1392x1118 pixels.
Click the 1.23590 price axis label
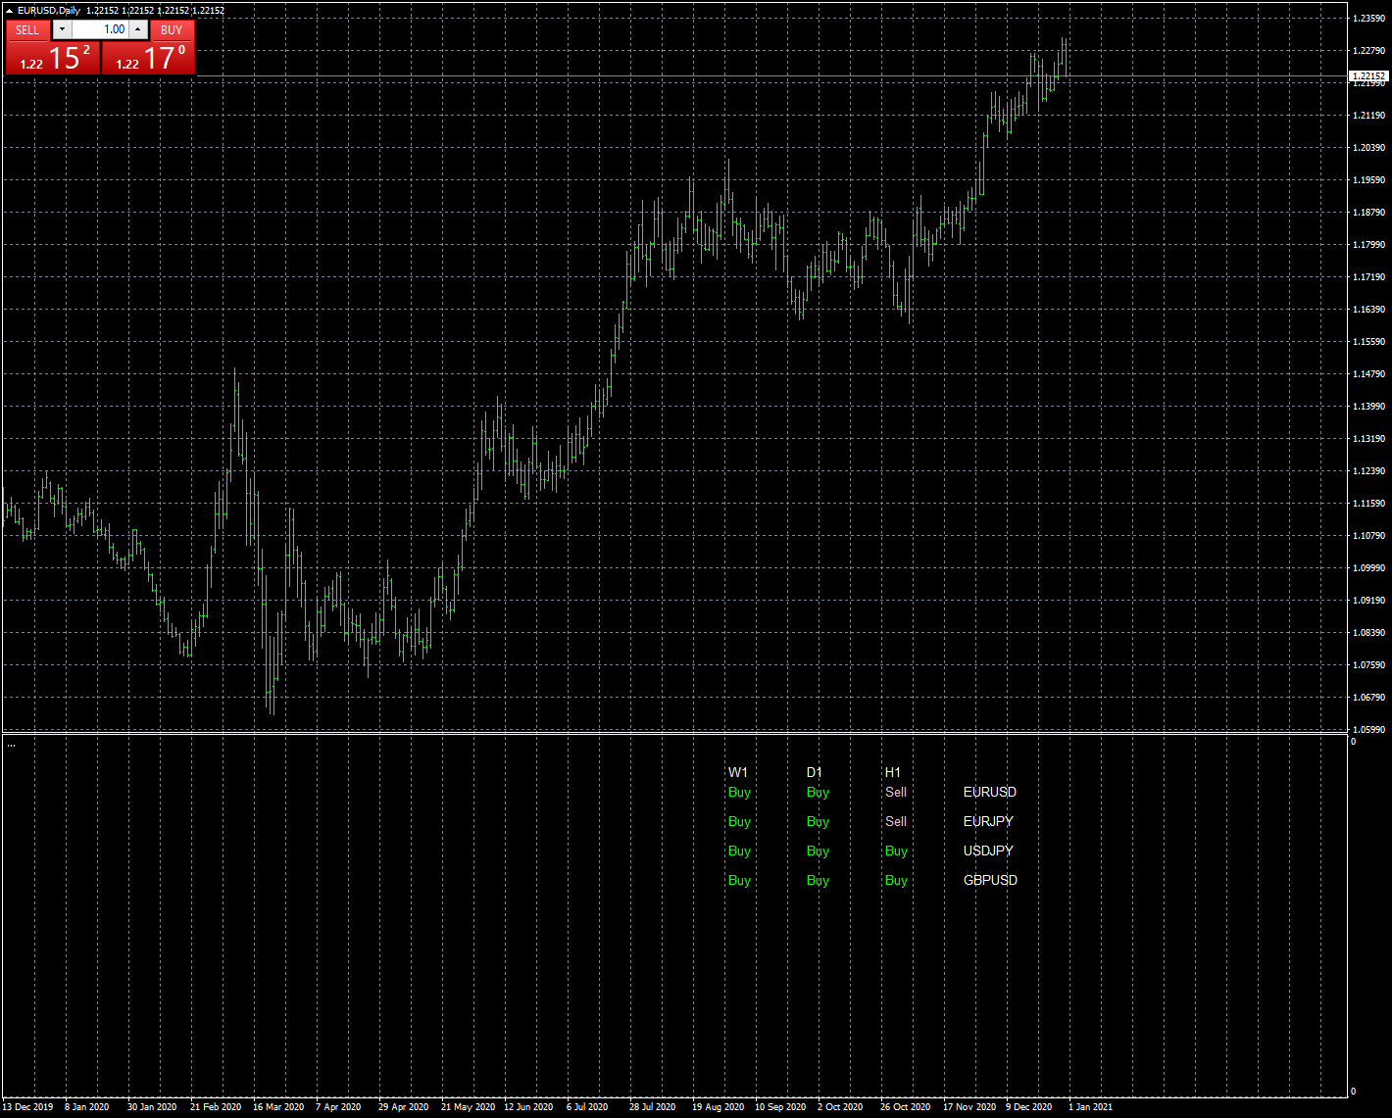click(x=1368, y=19)
